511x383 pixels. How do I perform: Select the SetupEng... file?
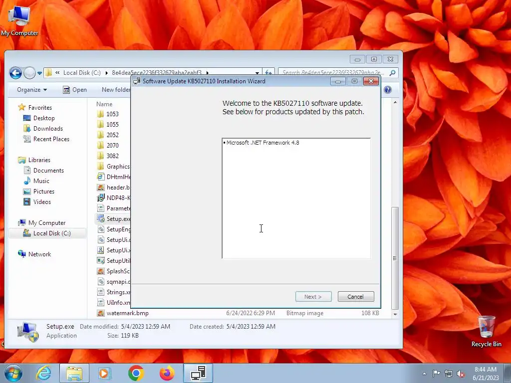pos(113,229)
